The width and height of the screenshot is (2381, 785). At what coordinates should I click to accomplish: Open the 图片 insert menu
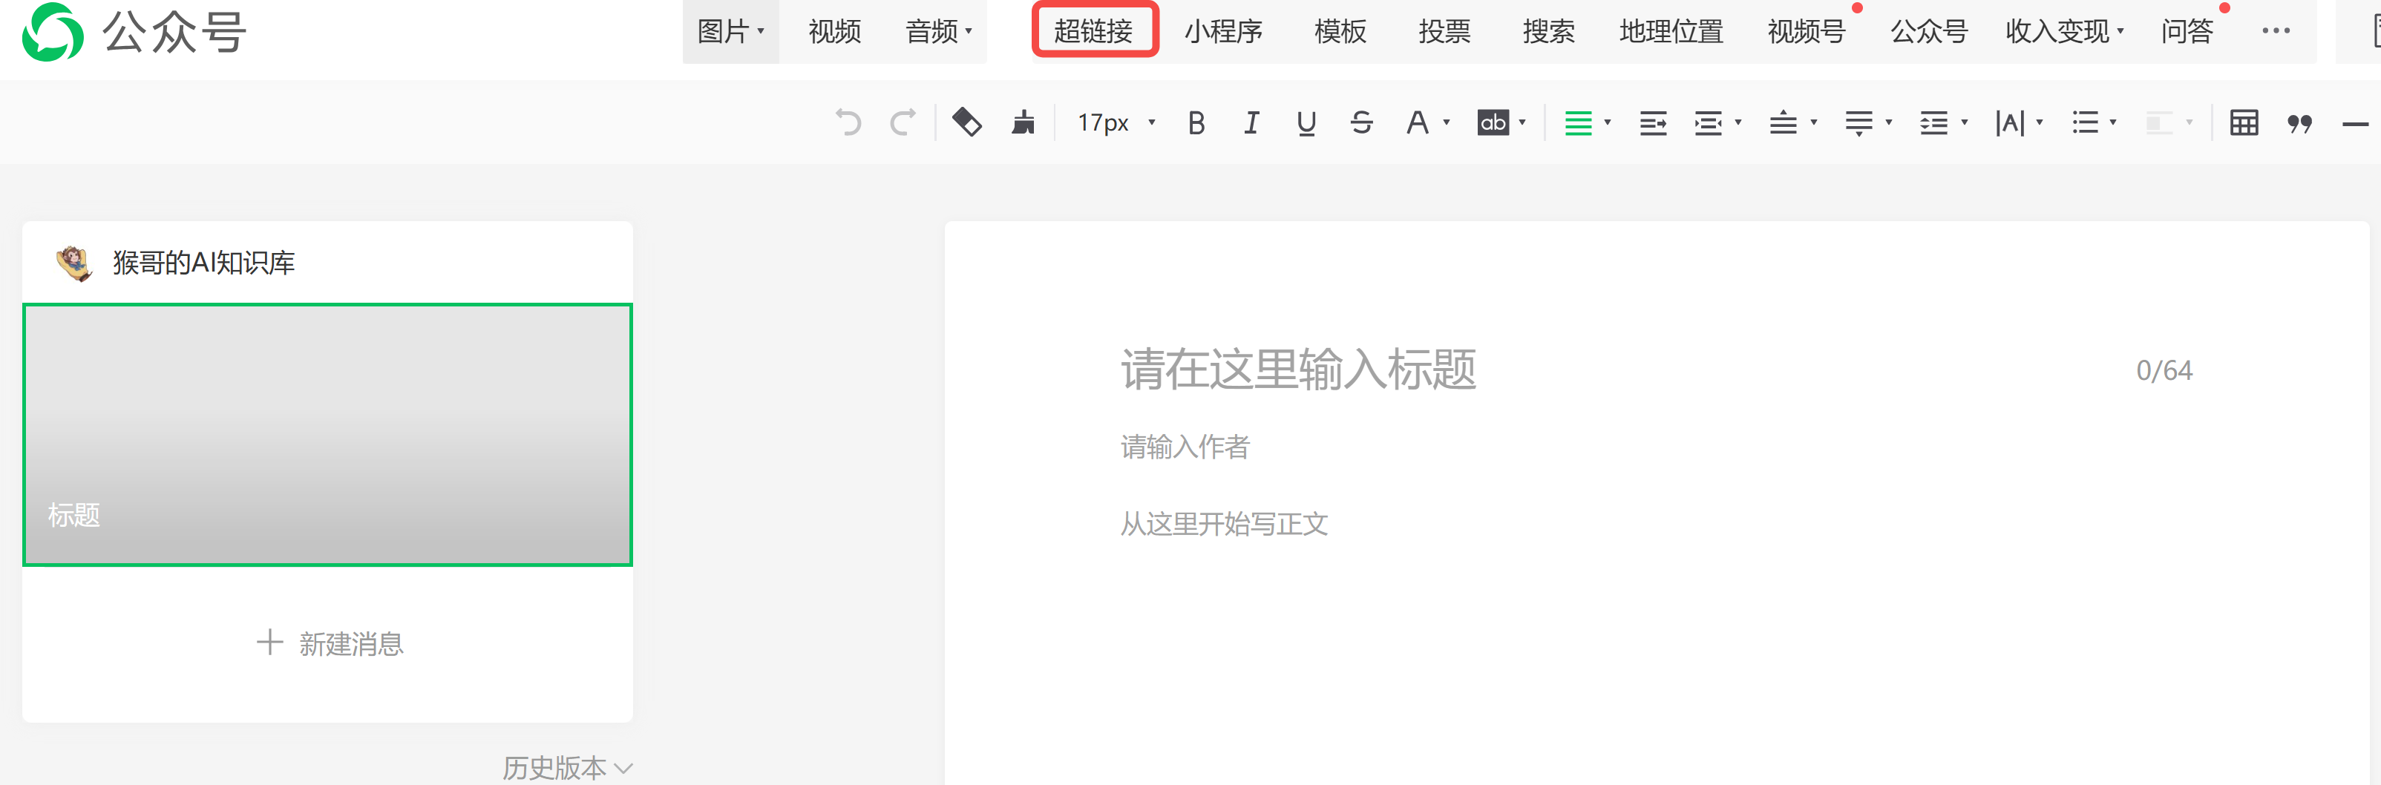[730, 31]
